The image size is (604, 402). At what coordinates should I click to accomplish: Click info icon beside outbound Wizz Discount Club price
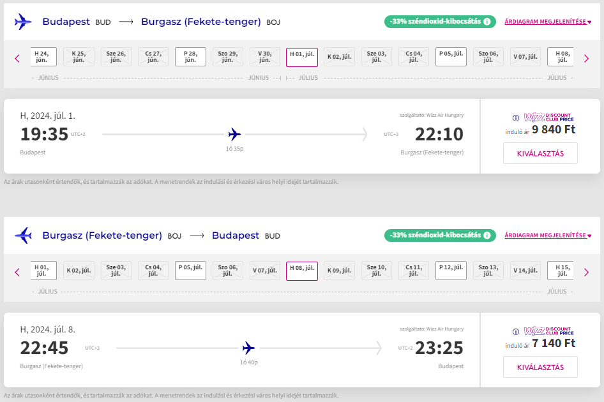click(x=516, y=117)
